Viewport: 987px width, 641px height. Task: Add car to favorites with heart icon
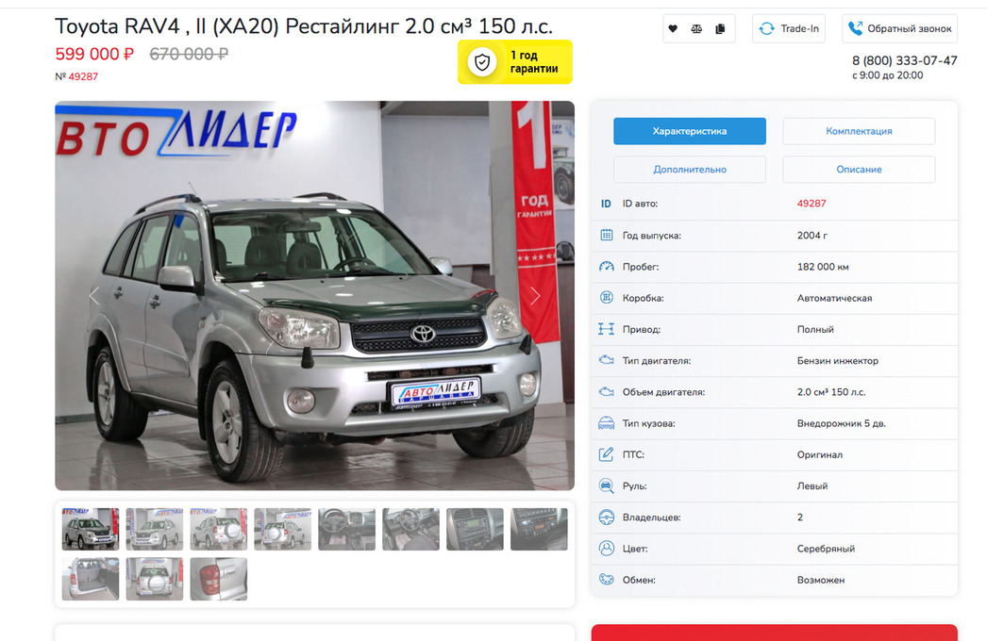673,29
